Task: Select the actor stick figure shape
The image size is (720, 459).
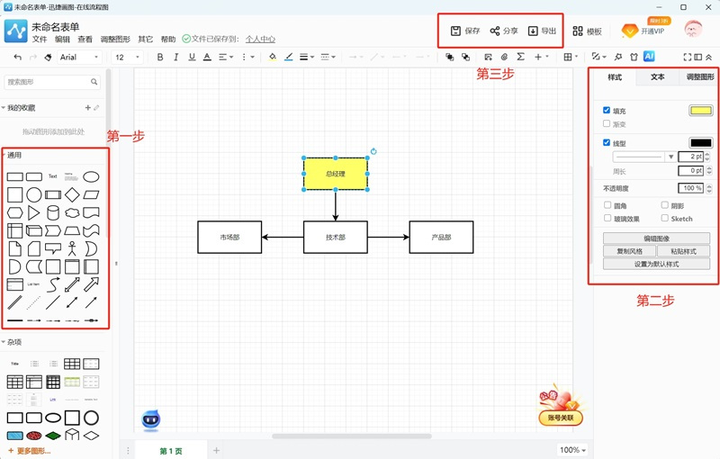Action: (x=72, y=248)
